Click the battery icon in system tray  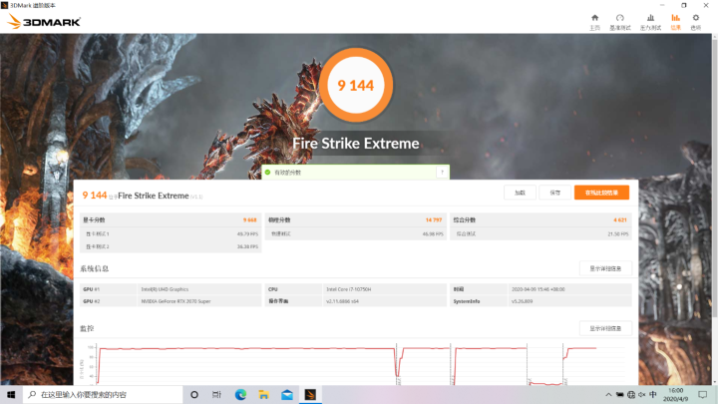pyautogui.click(x=620, y=394)
